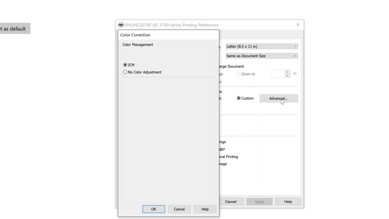Expand the Same as Document Size dropdown
389x219 pixels.
(x=262, y=56)
